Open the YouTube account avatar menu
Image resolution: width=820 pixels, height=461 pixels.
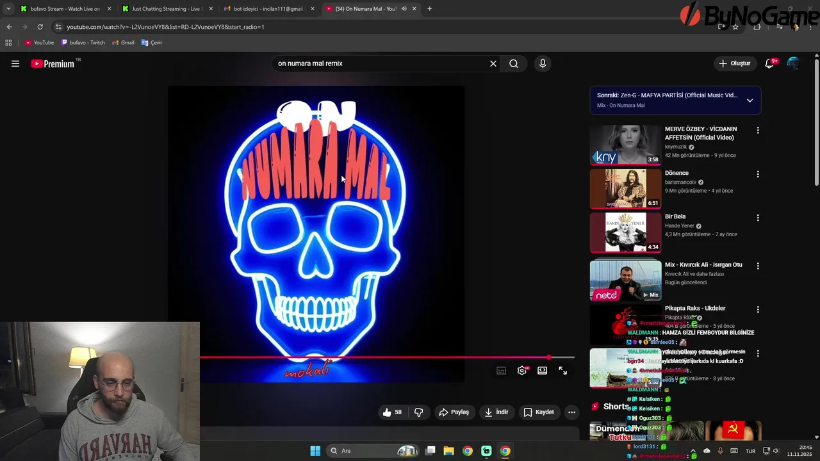pos(793,63)
